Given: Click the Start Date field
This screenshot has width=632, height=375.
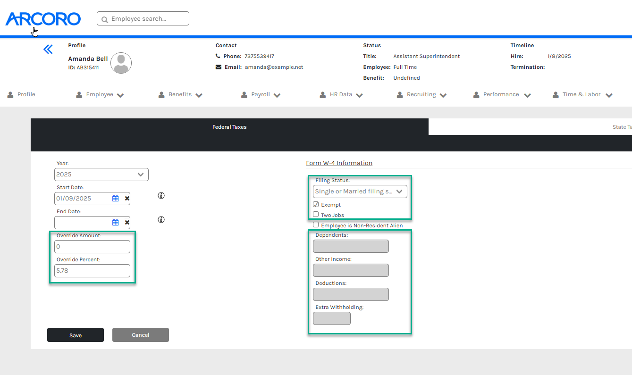Looking at the screenshot, I should 92,199.
